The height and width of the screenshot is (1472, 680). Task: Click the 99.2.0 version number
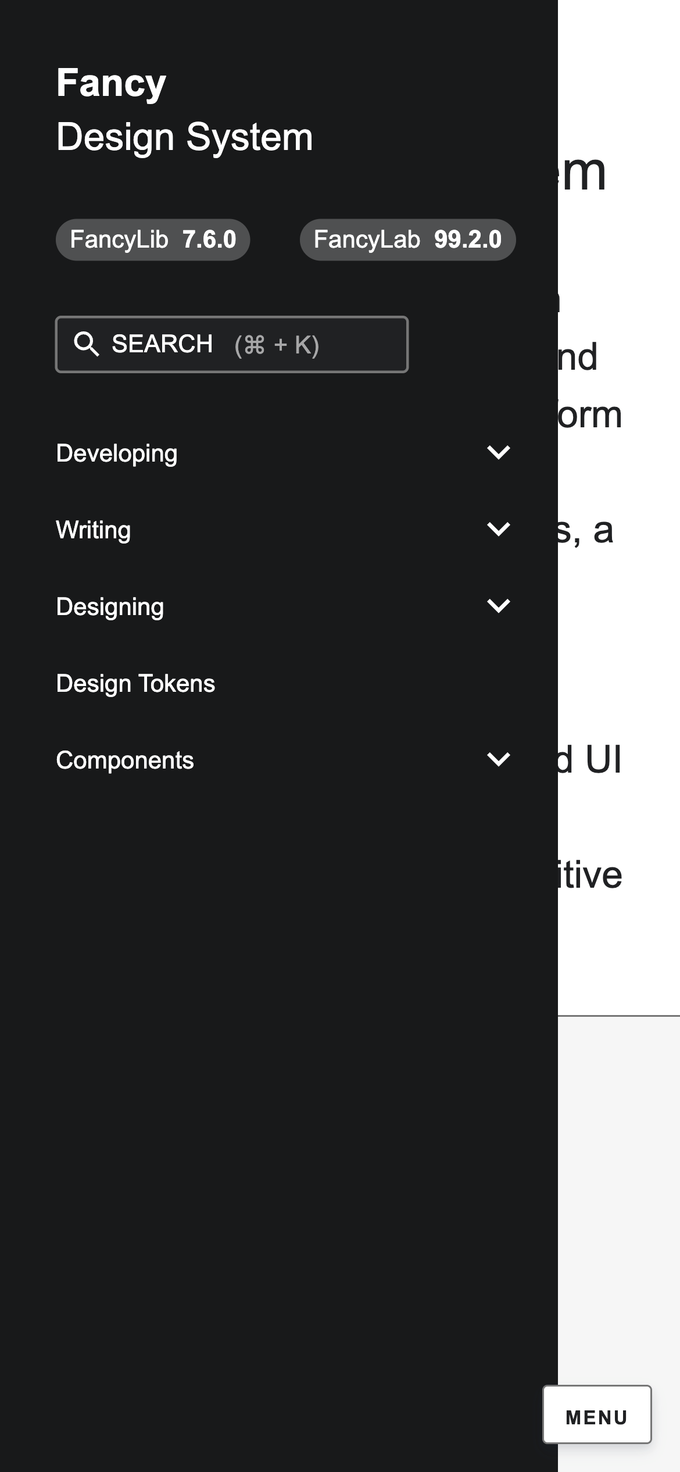[467, 240]
